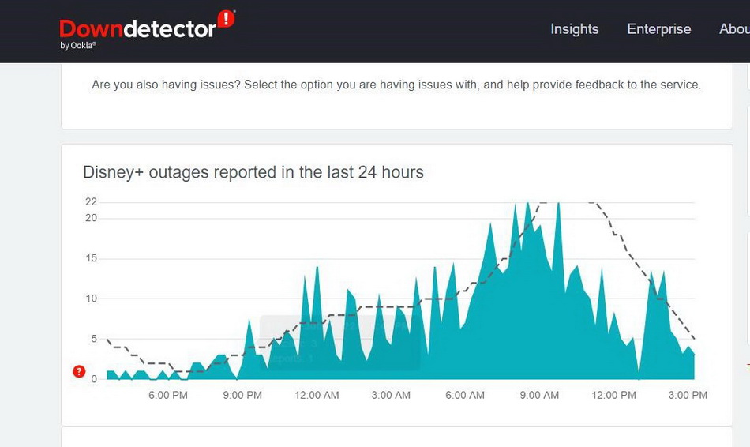Screen dimensions: 750x447
Task: Click the "Disney+ outages reported" chart heading
Action: tap(253, 172)
